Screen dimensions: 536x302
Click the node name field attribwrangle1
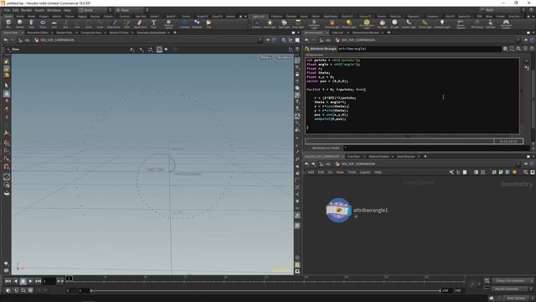(419, 49)
